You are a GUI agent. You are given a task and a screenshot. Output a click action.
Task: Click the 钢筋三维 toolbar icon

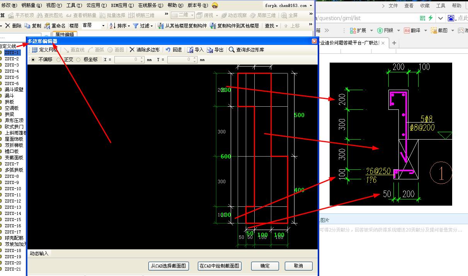pos(131,15)
